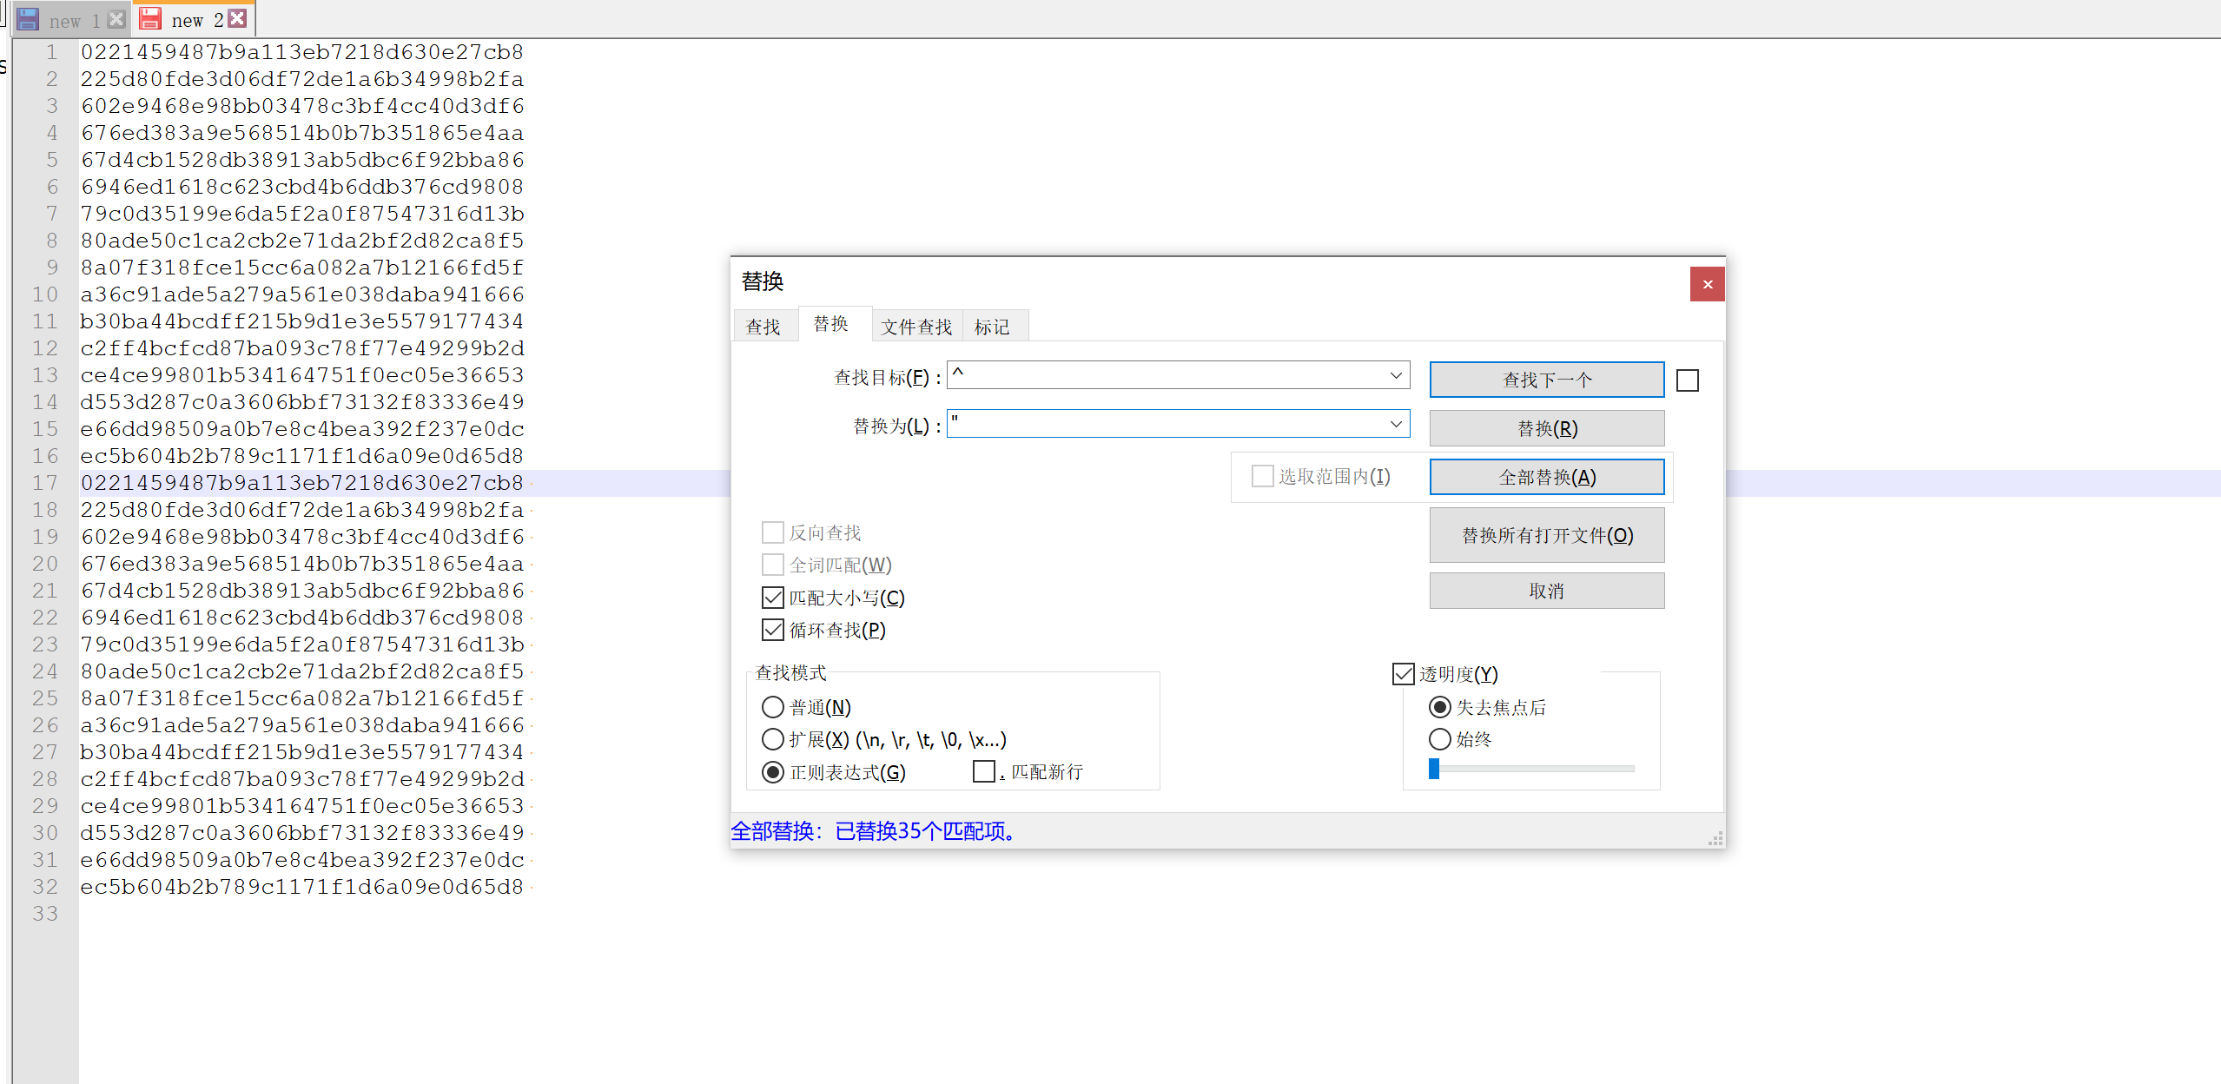Viewport: 2221px width, 1084px height.
Task: Select the 普通 search mode
Action: (772, 707)
